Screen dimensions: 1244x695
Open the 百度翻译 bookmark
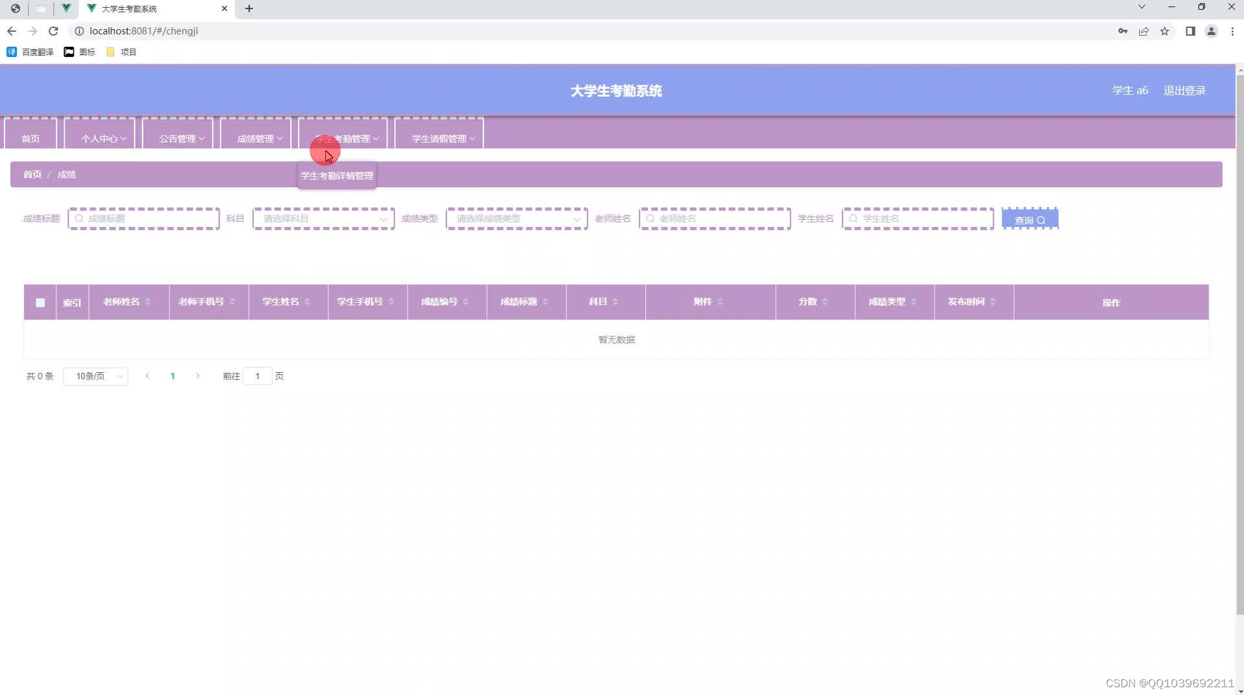tap(30, 52)
